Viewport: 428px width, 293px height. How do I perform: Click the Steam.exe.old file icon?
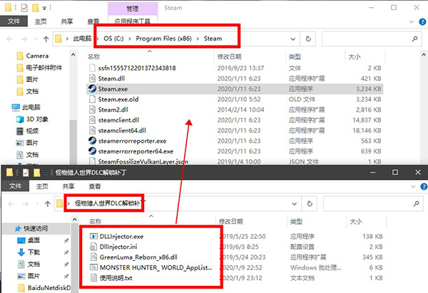[92, 99]
